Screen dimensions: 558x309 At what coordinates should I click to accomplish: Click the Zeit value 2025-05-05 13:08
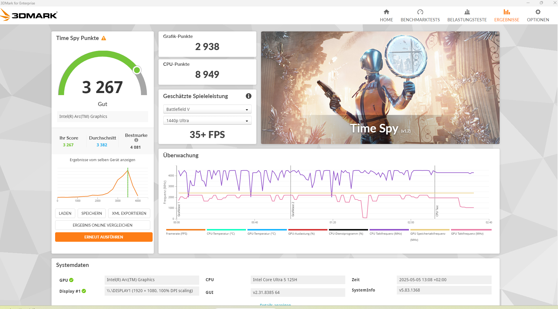[x=444, y=280]
